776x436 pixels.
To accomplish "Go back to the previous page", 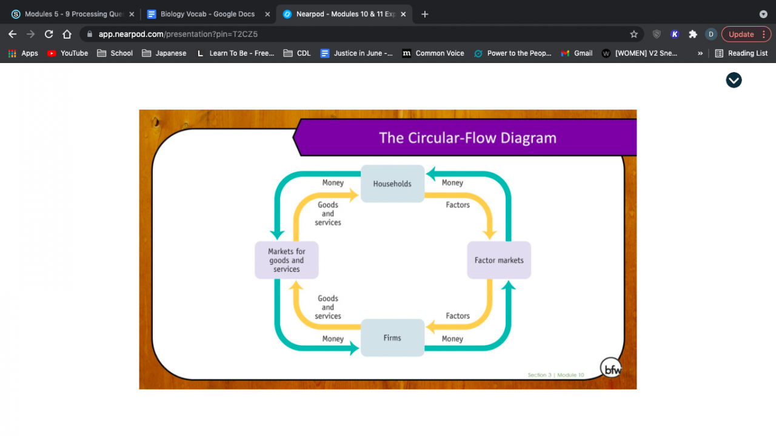I will click(x=12, y=35).
